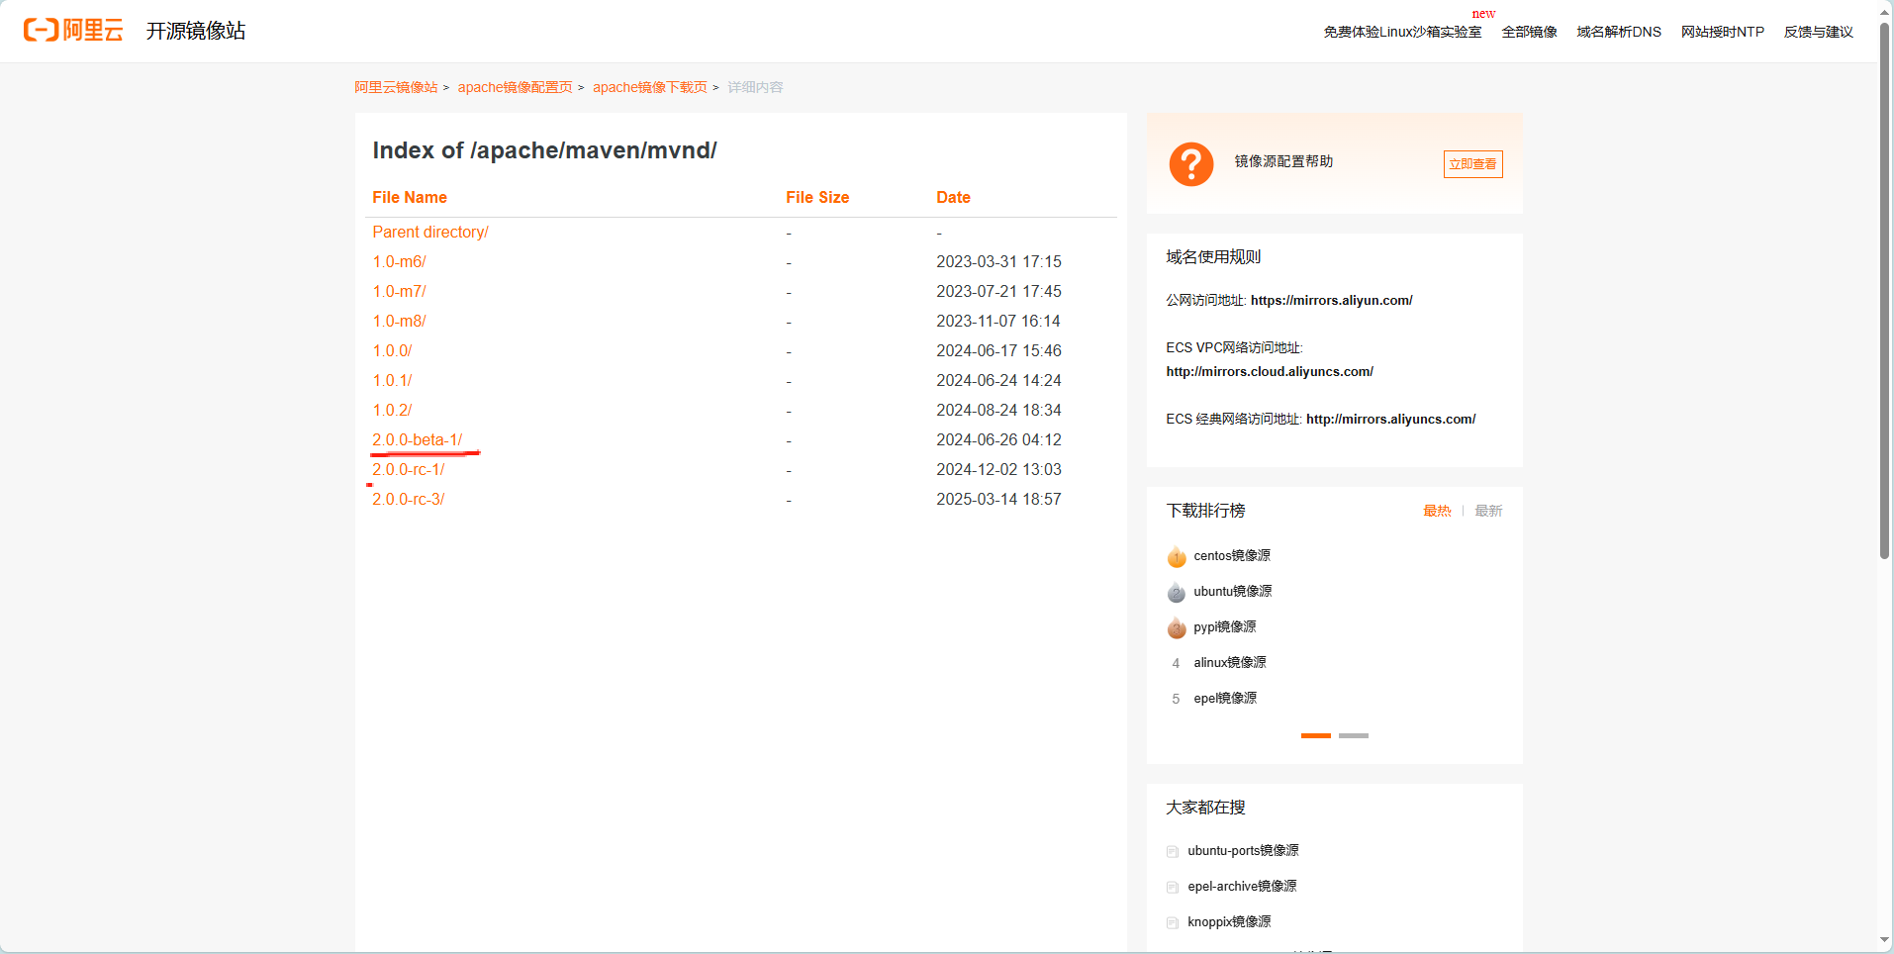Click the bronze rank-3 badge beside pypi镜像源
The width and height of the screenshot is (1894, 954).
click(1176, 627)
